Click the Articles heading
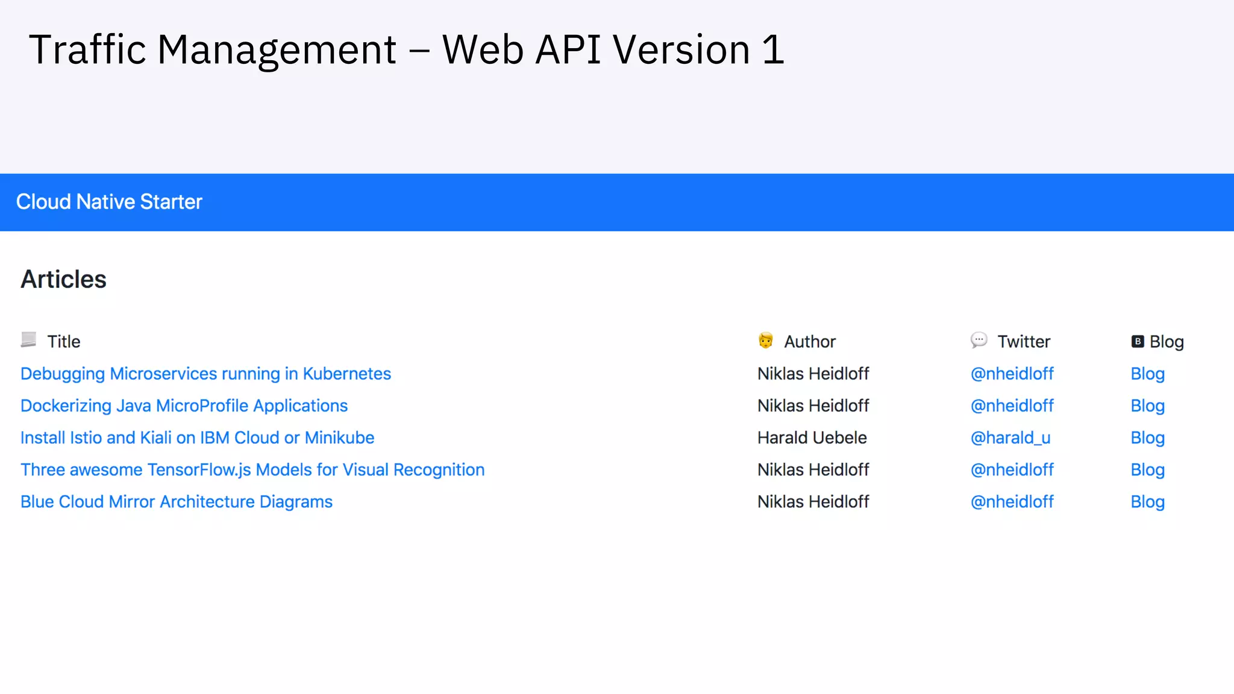This screenshot has width=1234, height=694. coord(64,280)
